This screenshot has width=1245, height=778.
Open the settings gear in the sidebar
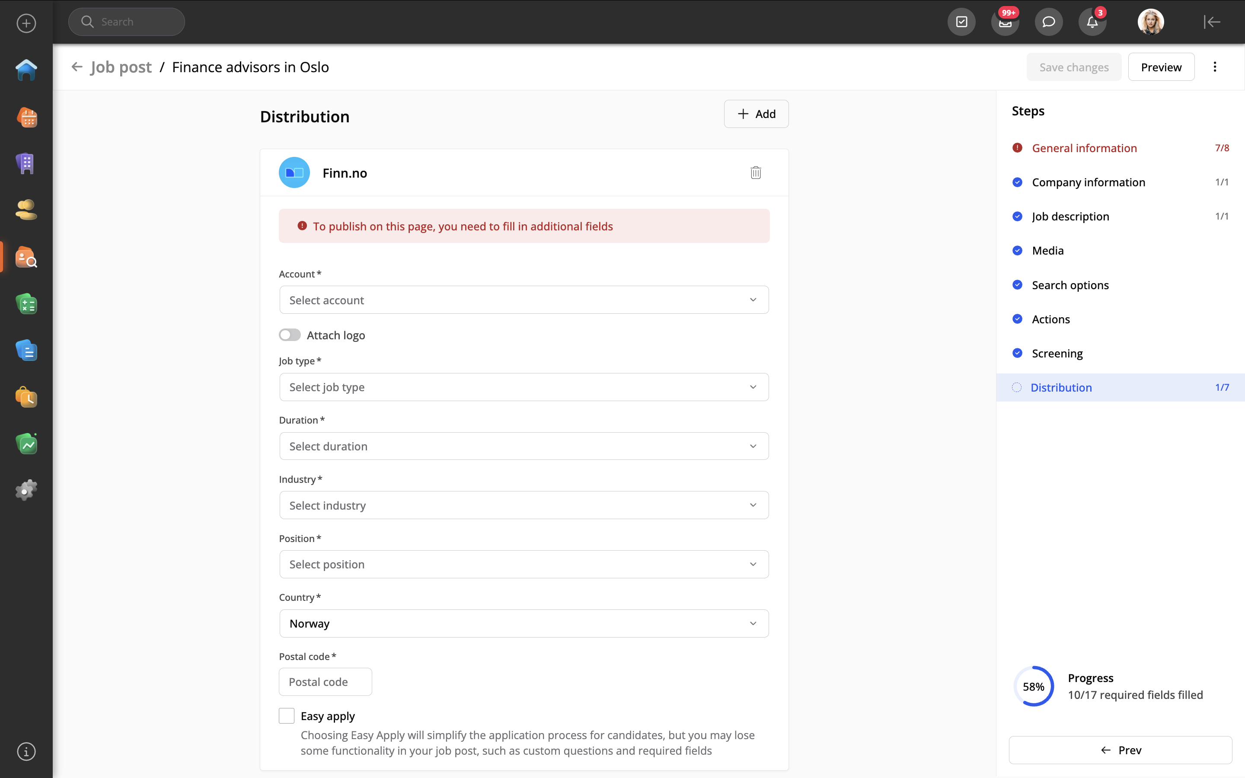pyautogui.click(x=26, y=490)
